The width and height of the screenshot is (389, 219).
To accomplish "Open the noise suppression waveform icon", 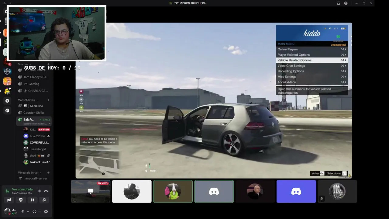I will pyautogui.click(x=39, y=191).
